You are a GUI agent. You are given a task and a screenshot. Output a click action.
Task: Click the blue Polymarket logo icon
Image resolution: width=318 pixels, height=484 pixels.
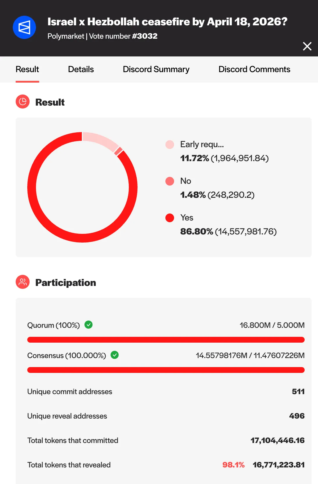(x=24, y=27)
